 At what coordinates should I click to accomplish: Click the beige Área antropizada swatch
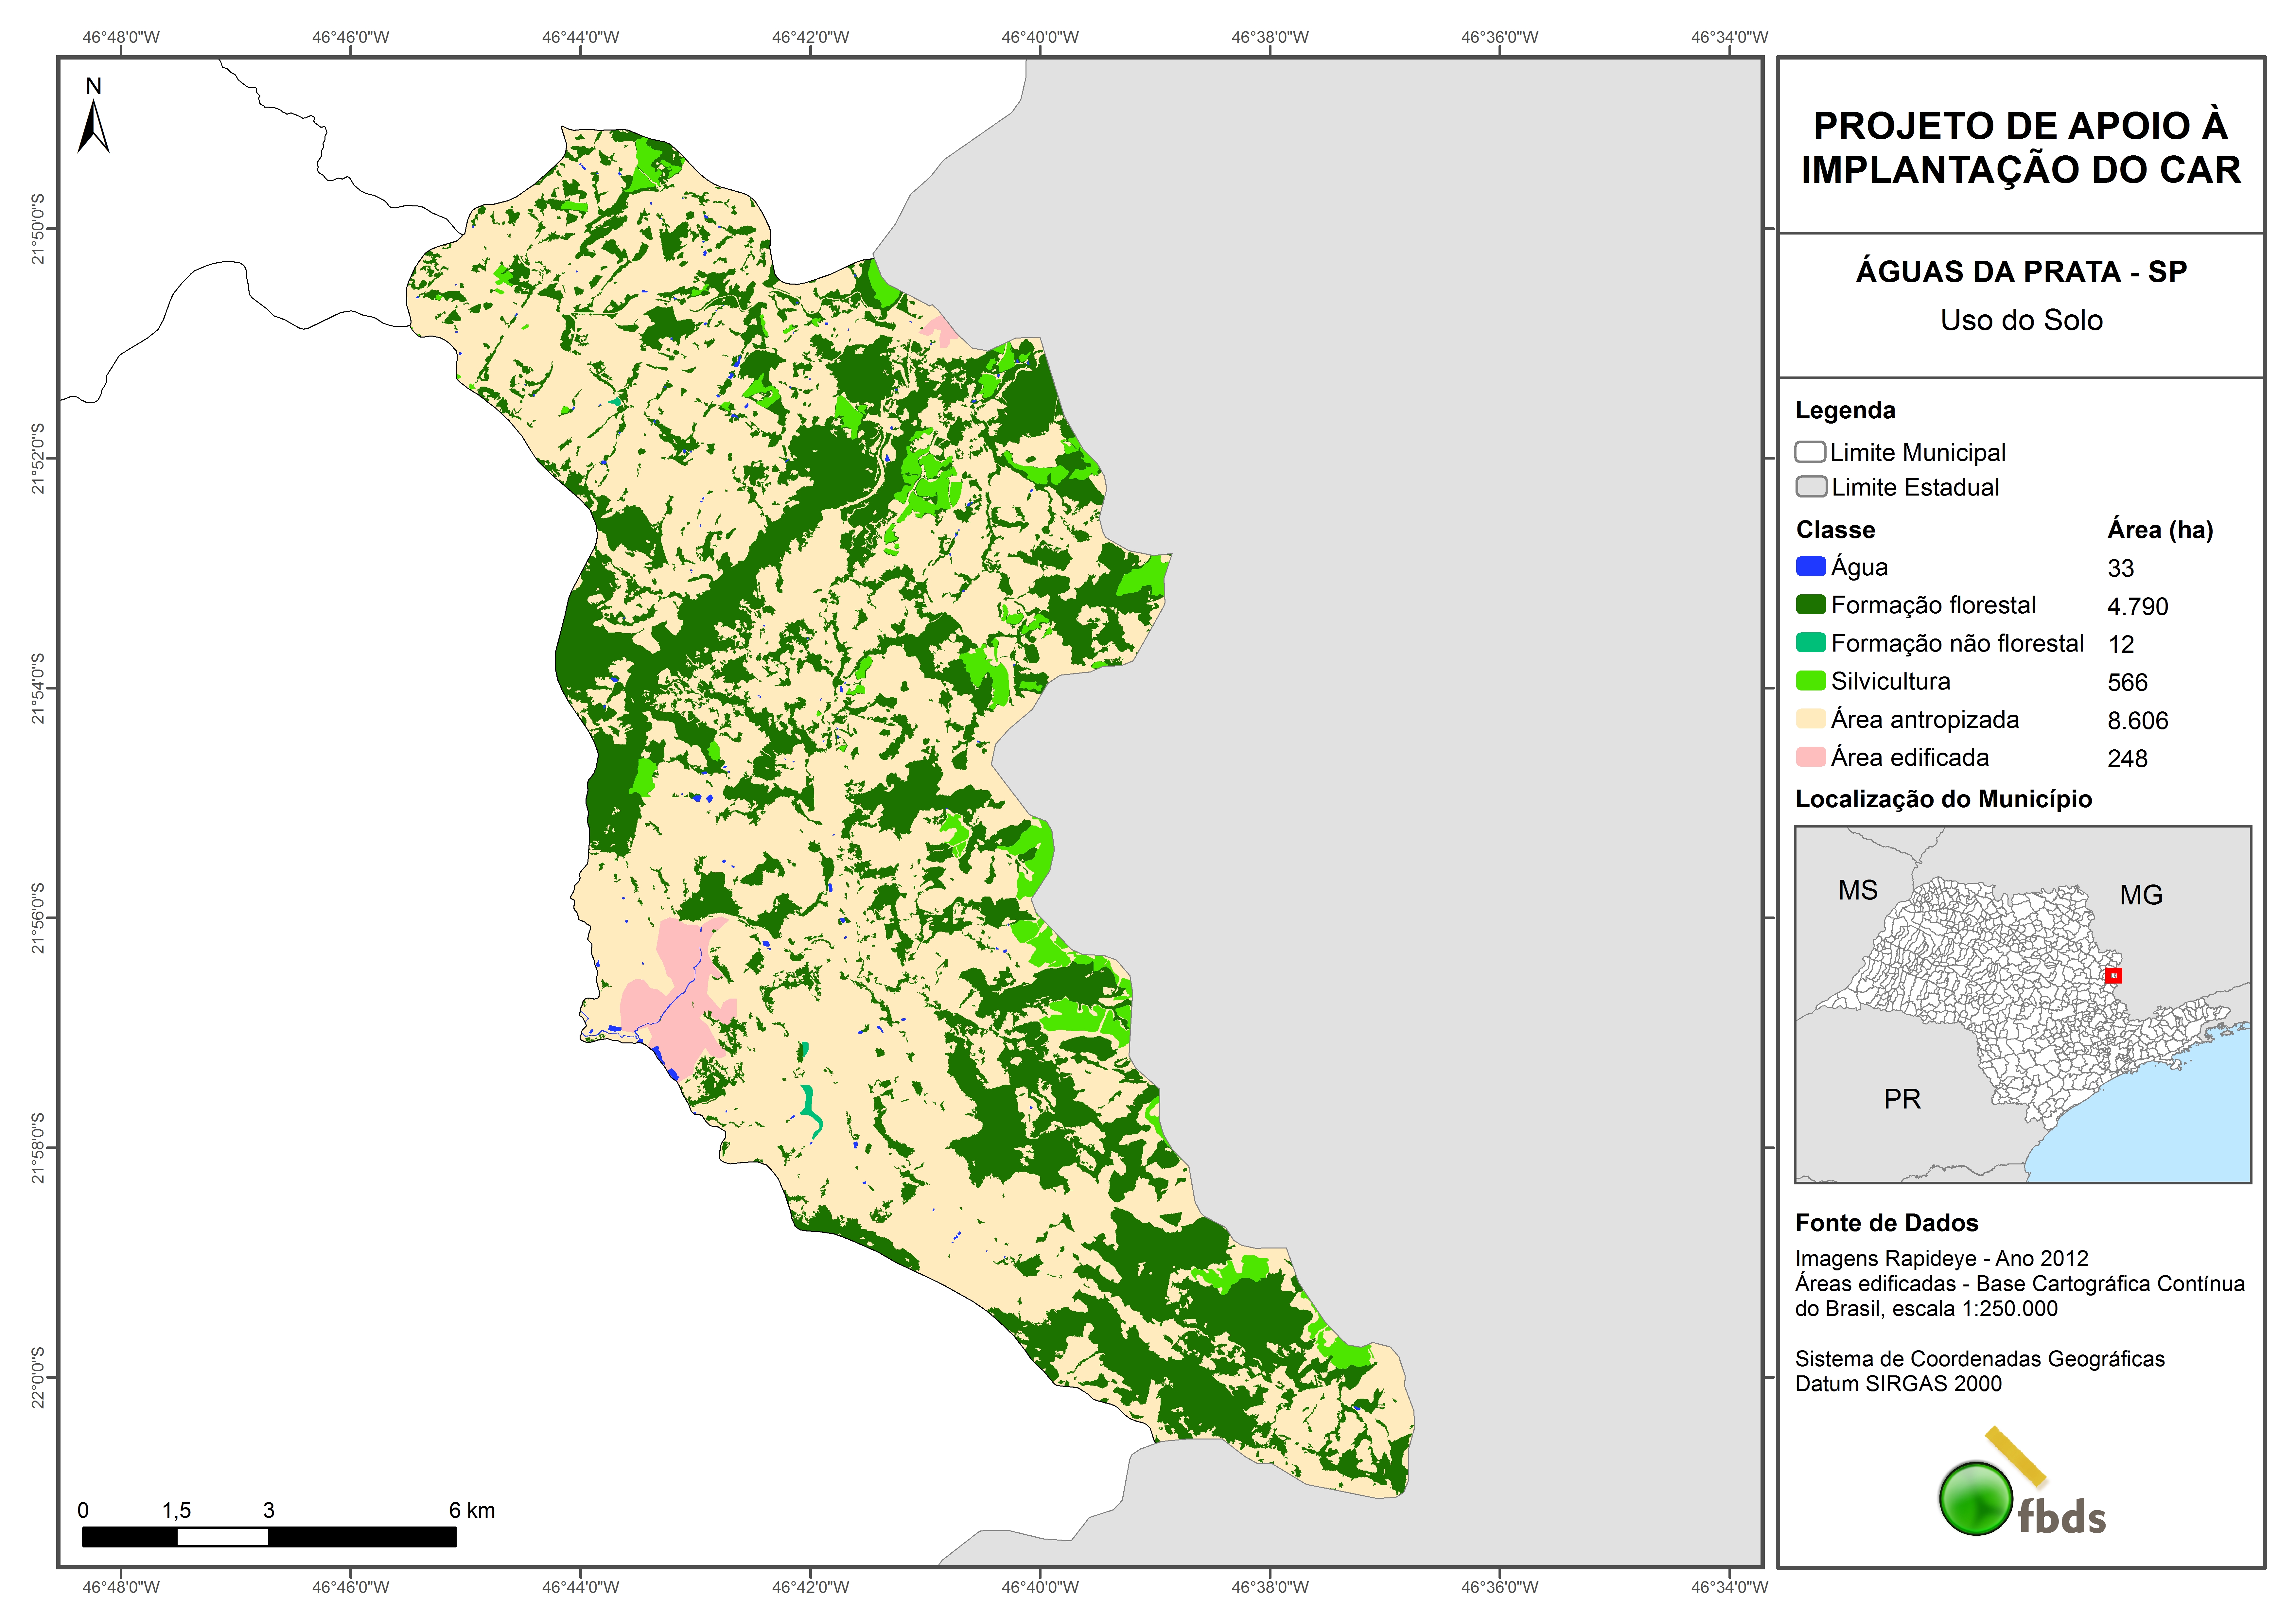pos(1811,719)
